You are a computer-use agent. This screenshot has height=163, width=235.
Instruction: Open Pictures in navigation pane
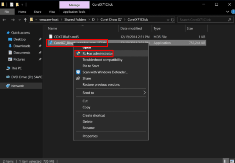[x=19, y=59]
